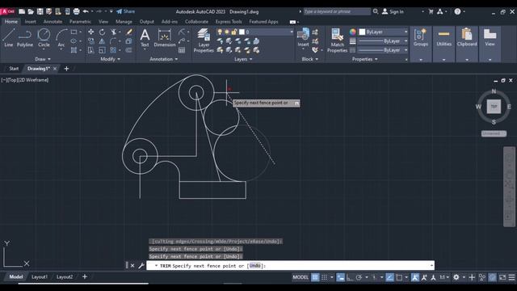Click the customization wrench icon in command line
This screenshot has width=517, height=291.
141,266
